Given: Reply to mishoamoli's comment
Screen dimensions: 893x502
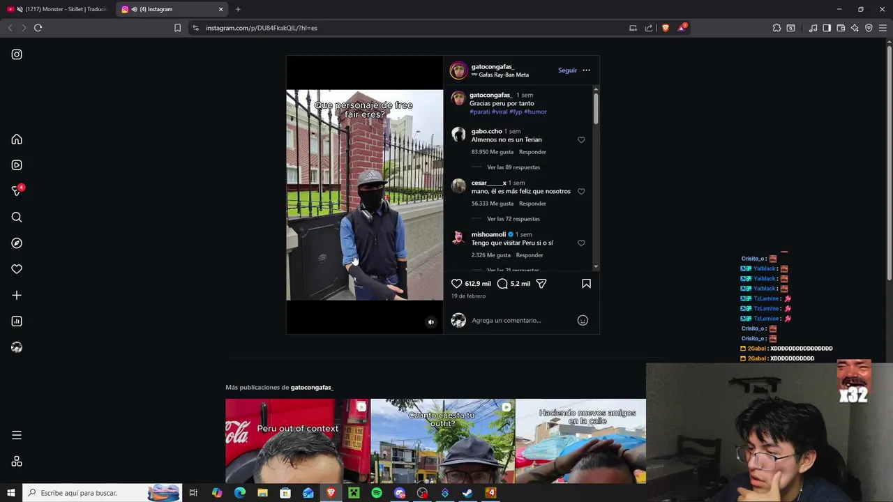Looking at the screenshot, I should tap(530, 255).
